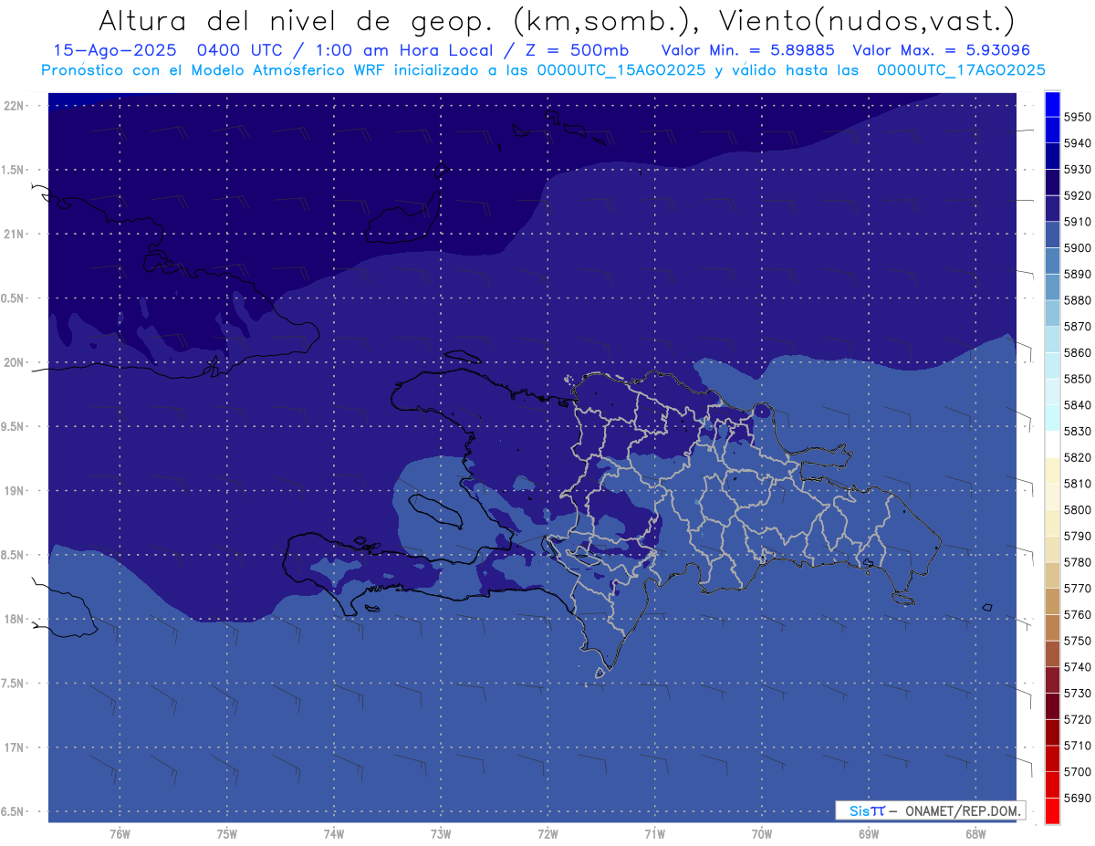Click the '5910' legend value
The height and width of the screenshot is (846, 1095).
1077,222
